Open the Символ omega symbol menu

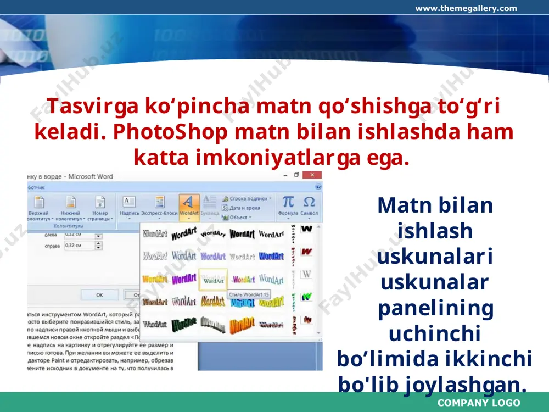309,207
